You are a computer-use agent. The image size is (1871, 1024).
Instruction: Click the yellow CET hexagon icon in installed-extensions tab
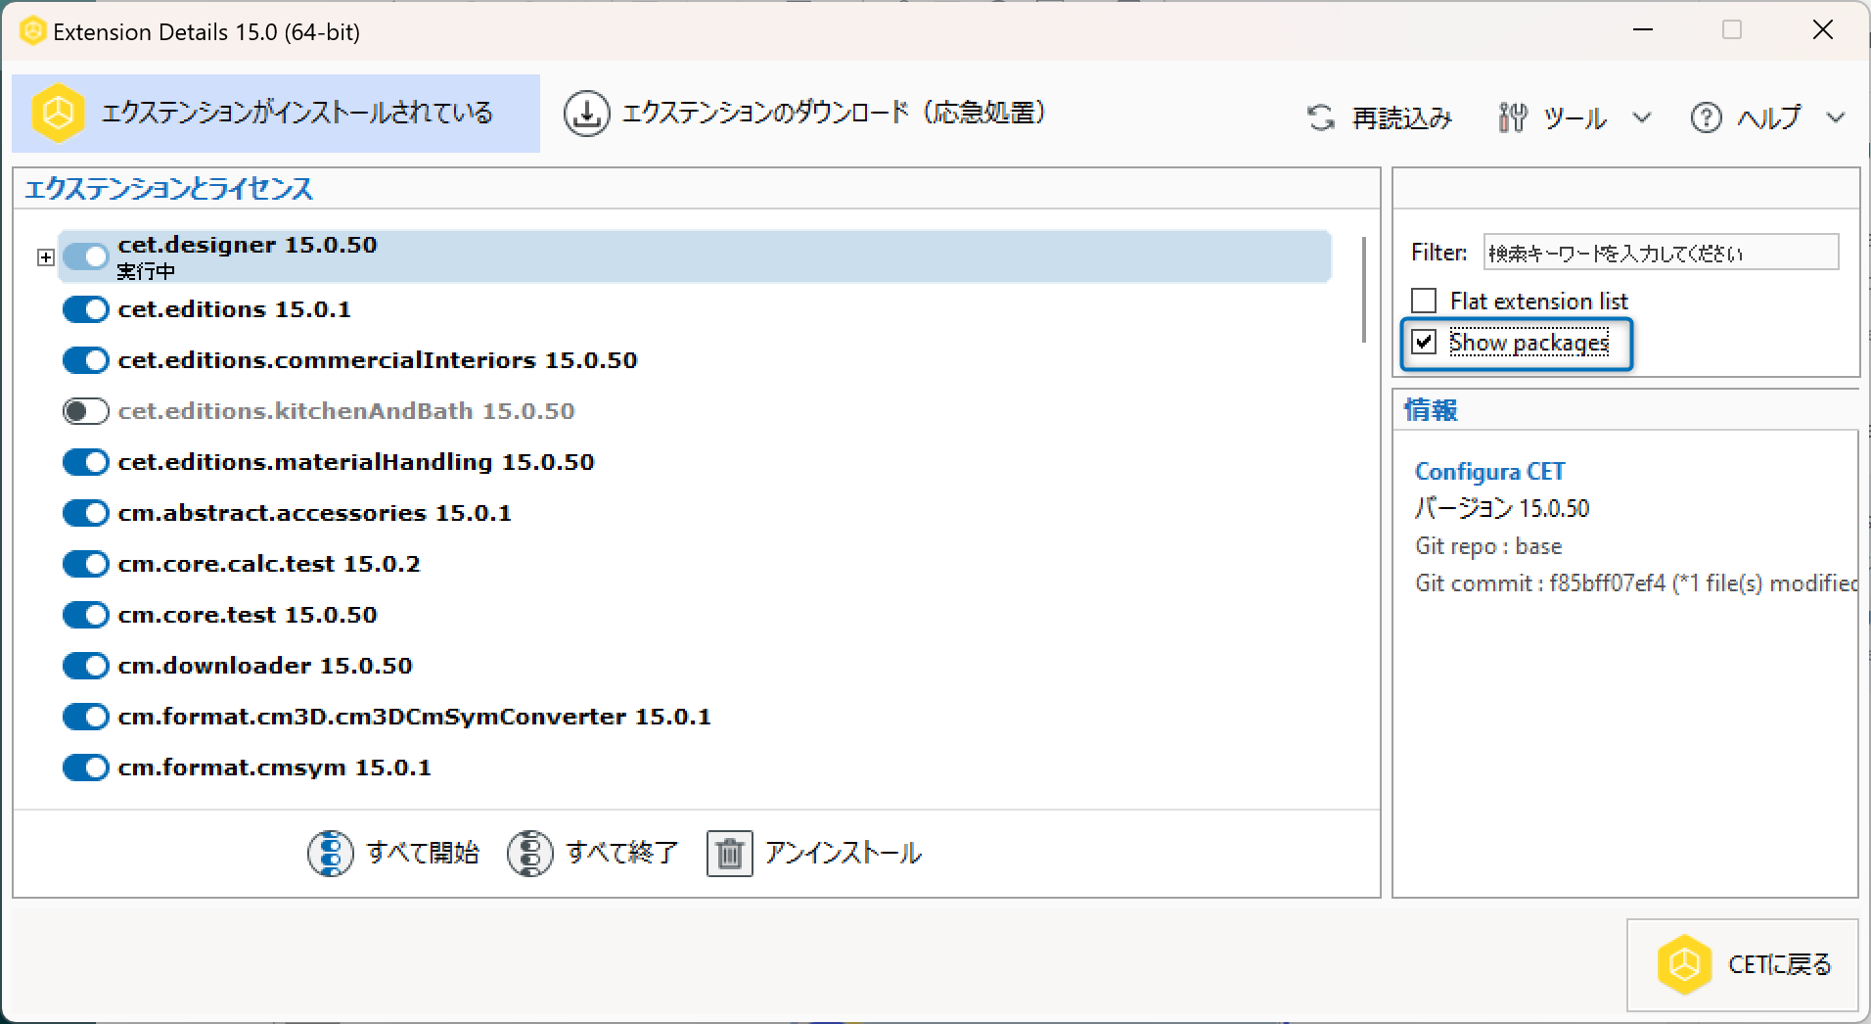click(58, 114)
